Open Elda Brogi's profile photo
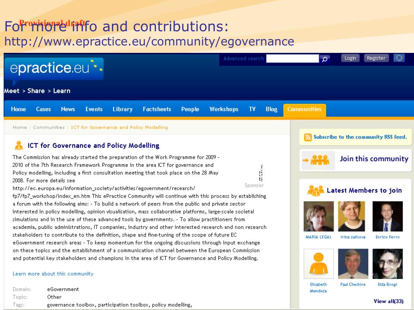 388,264
